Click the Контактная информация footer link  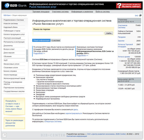click(77, 136)
